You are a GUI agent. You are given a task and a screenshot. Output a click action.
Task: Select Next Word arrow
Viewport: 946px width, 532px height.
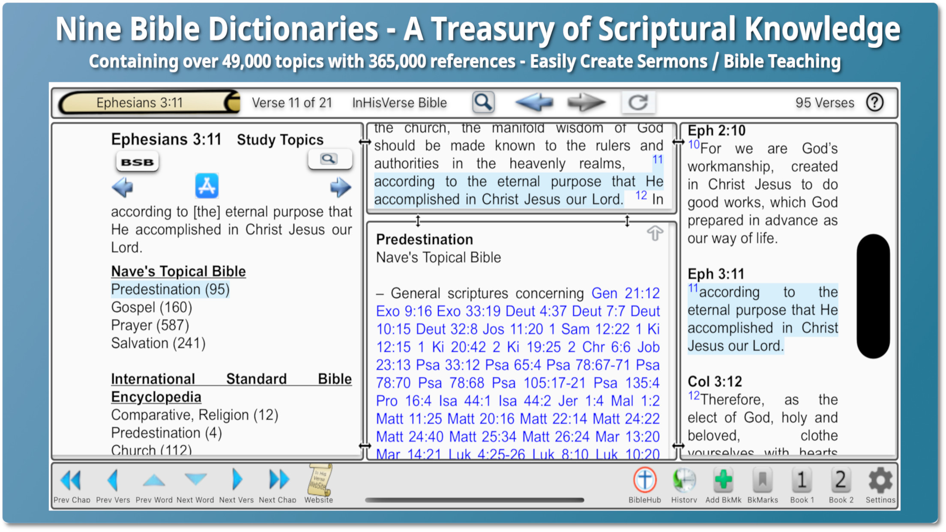[x=195, y=485]
